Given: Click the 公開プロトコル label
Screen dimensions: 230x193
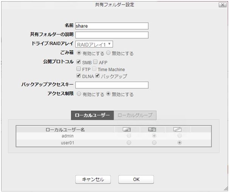Looking at the screenshot, I should click(58, 61).
